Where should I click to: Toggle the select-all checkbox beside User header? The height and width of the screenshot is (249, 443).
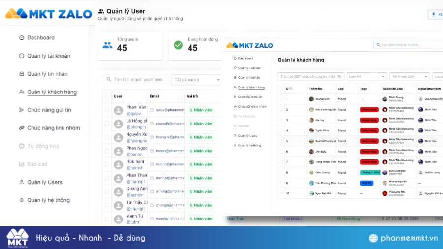click(x=107, y=96)
